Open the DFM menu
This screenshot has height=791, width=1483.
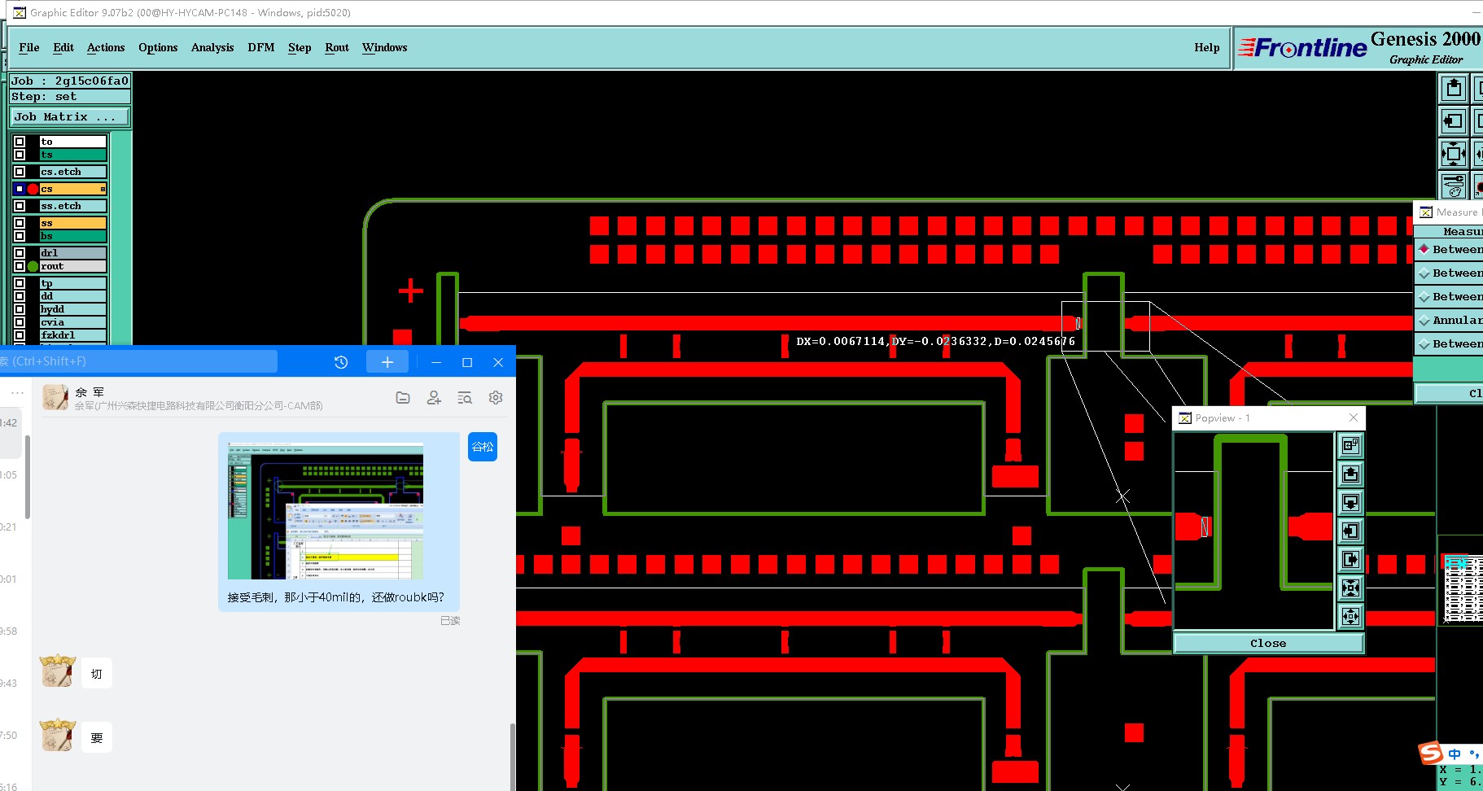(x=261, y=47)
